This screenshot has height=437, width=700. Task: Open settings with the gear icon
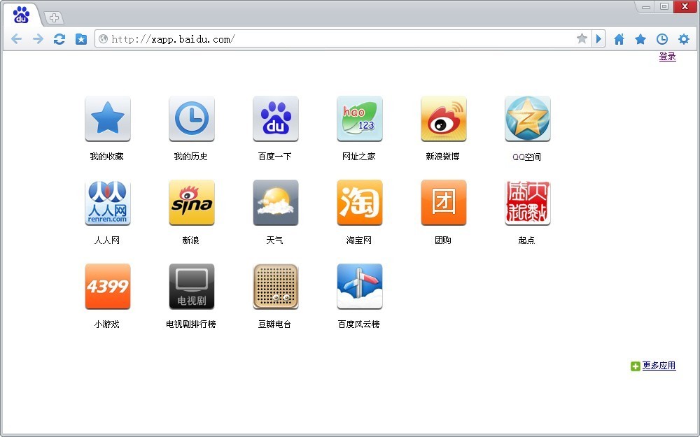[683, 39]
